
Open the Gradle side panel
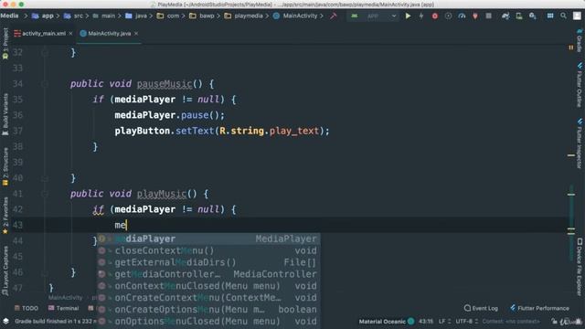click(580, 40)
